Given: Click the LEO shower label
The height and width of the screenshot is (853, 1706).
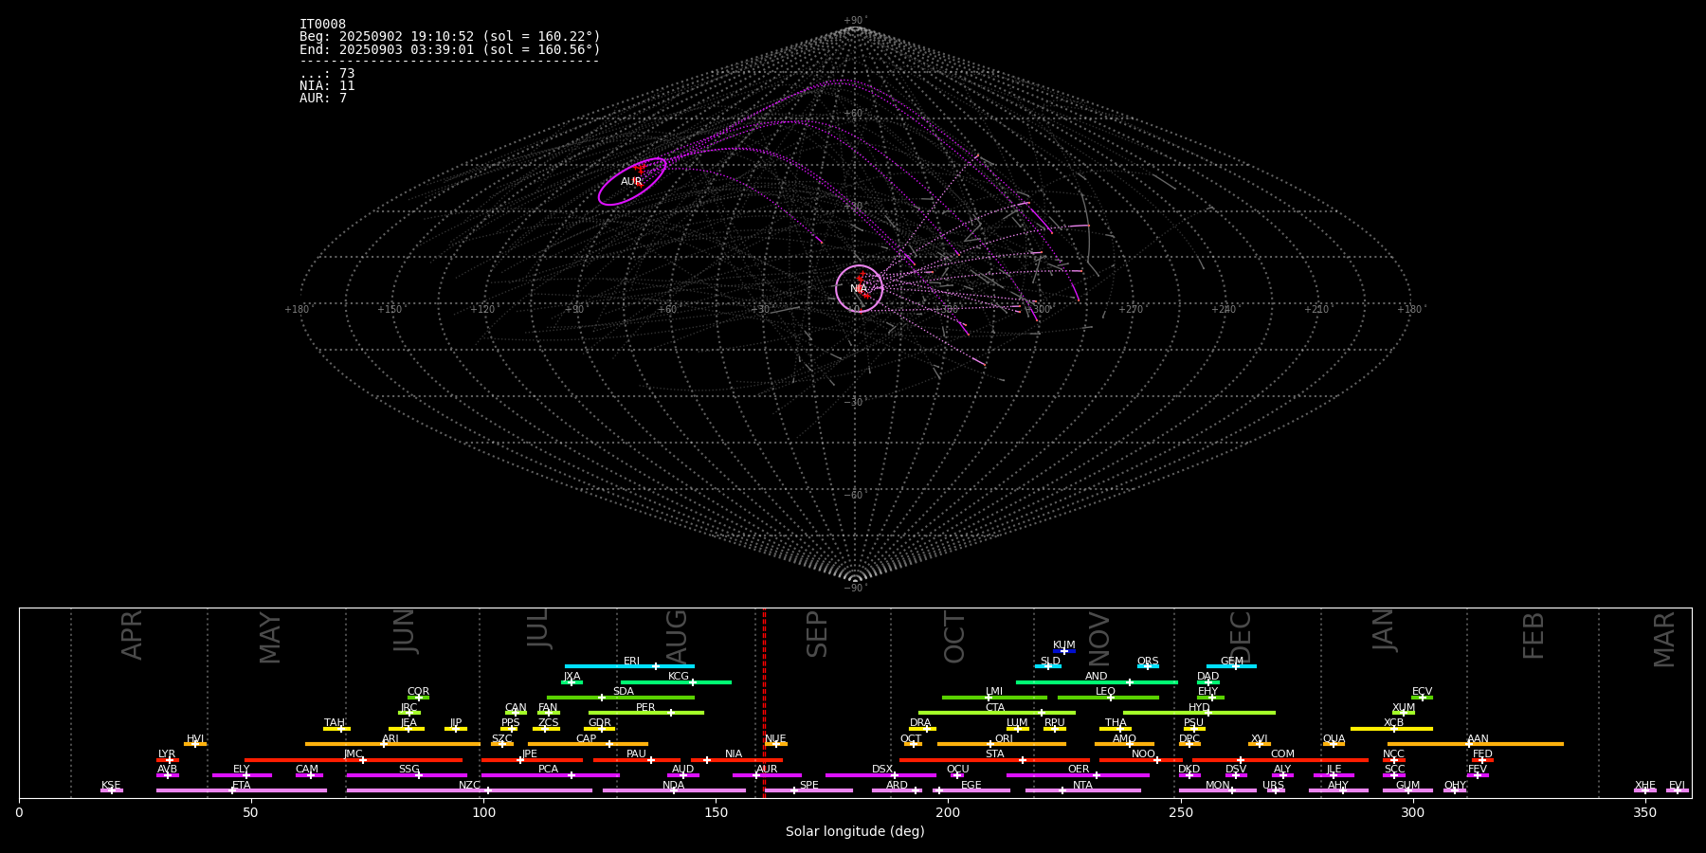Looking at the screenshot, I should click(1105, 692).
